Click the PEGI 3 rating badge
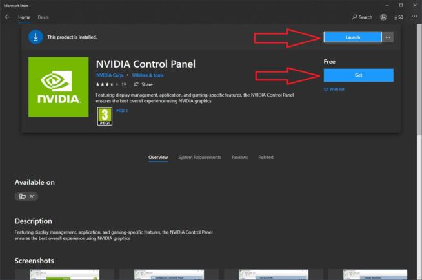Screen dimensions: 422x280 (105, 117)
